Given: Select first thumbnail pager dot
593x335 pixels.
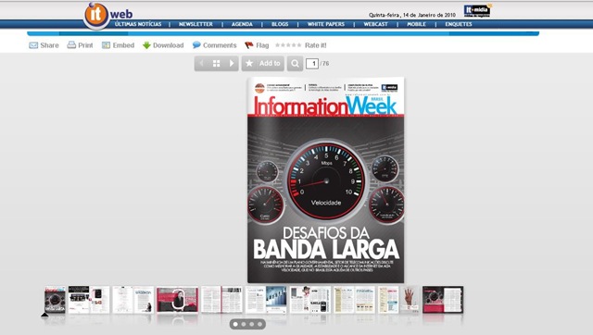Looking at the screenshot, I should (x=235, y=324).
